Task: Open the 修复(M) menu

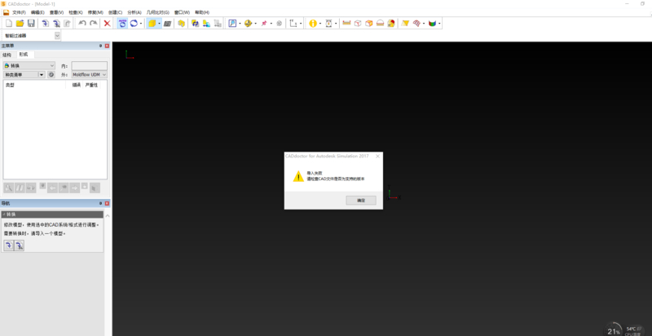Action: pos(95,12)
